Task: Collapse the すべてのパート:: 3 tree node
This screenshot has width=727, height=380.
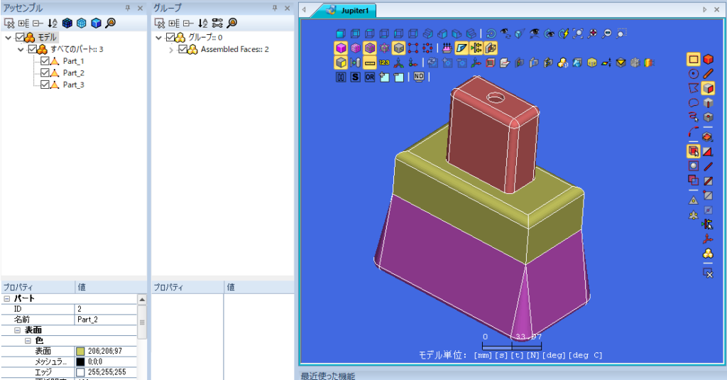Action: [21, 49]
